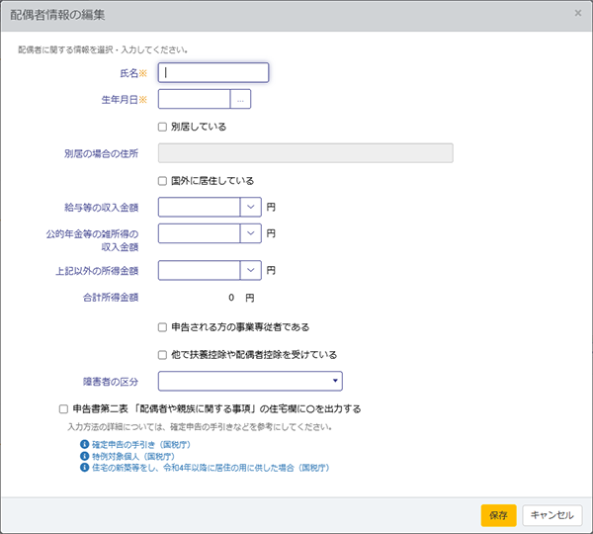Viewport: 593px width, 534px height.
Task: Click the 氏名 name input field
Action: [x=213, y=72]
